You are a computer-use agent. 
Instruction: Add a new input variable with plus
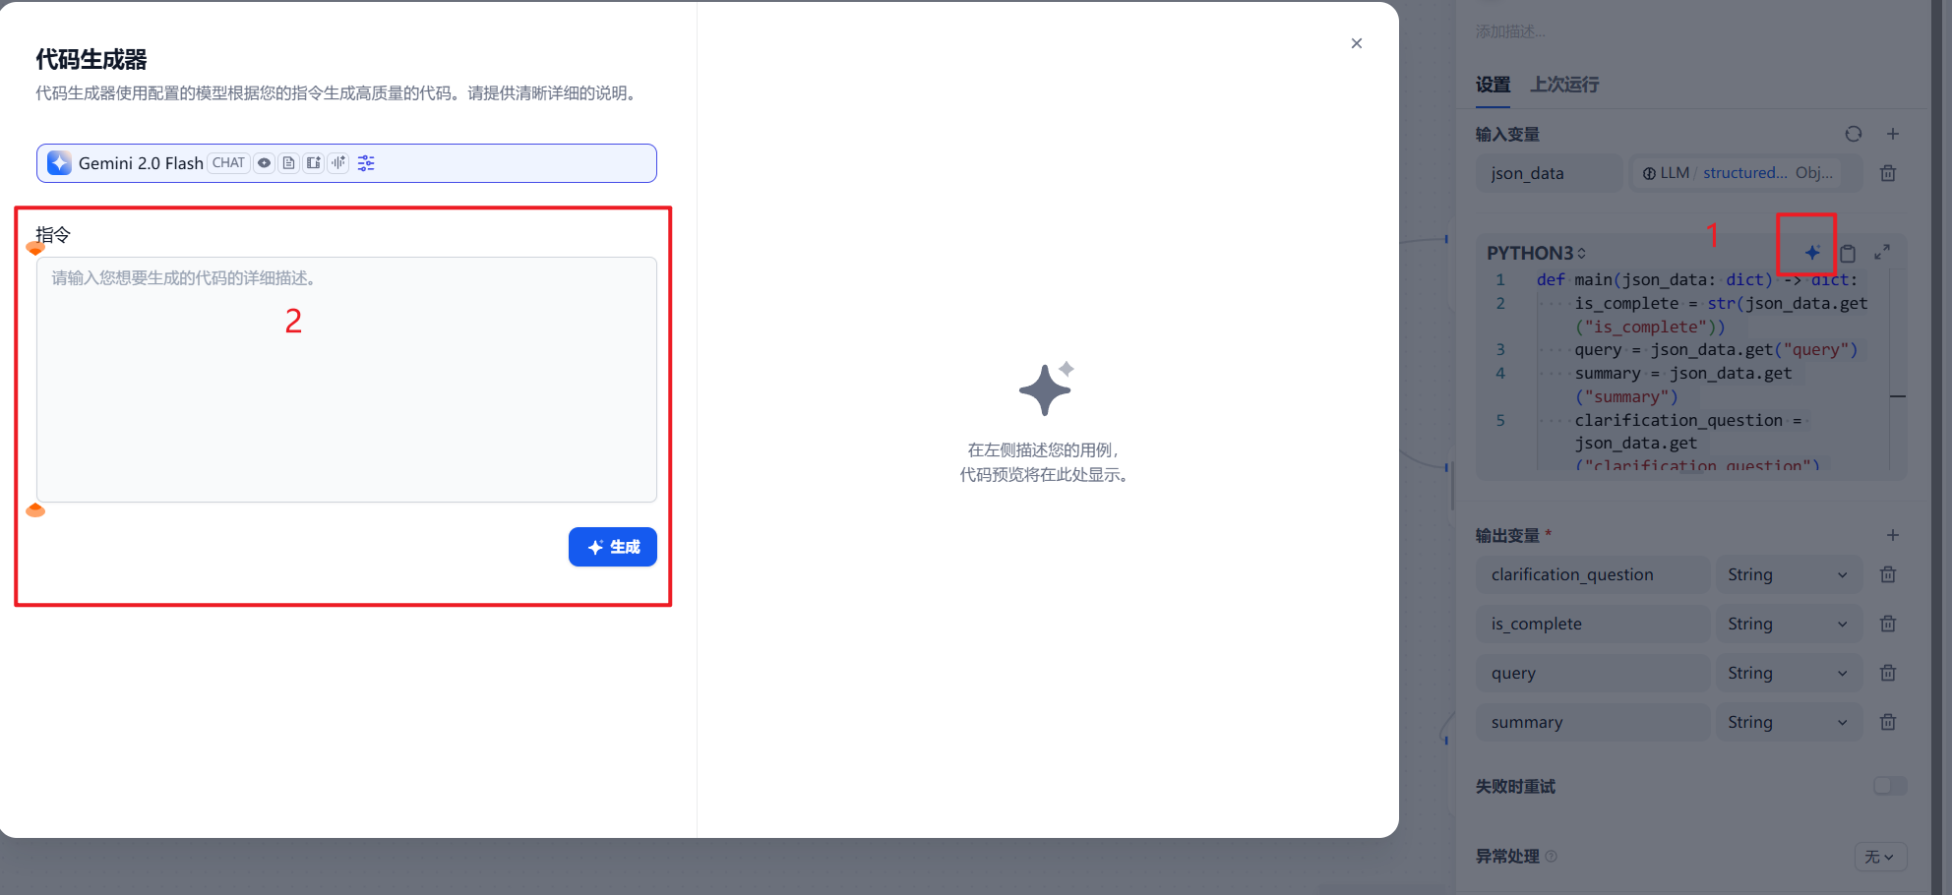click(1893, 134)
